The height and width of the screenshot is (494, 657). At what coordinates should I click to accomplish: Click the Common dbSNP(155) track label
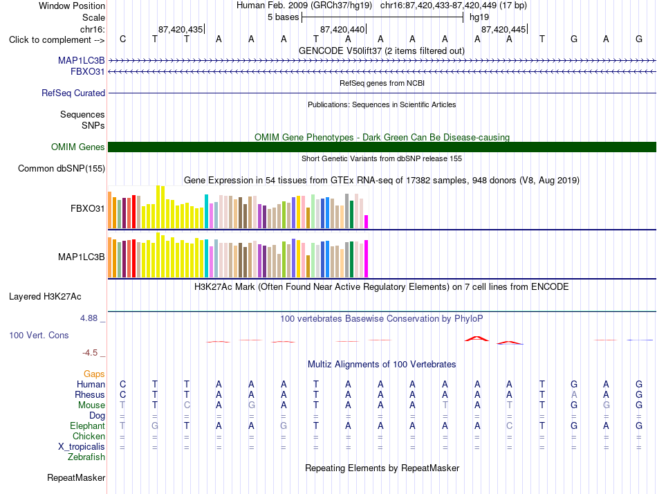point(62,169)
